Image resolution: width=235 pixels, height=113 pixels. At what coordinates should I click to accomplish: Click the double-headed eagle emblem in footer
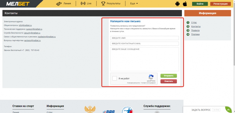click(x=90, y=109)
